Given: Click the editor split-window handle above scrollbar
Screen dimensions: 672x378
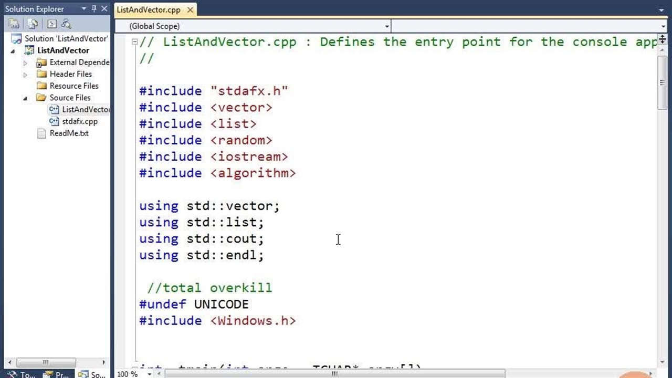Looking at the screenshot, I should (662, 38).
